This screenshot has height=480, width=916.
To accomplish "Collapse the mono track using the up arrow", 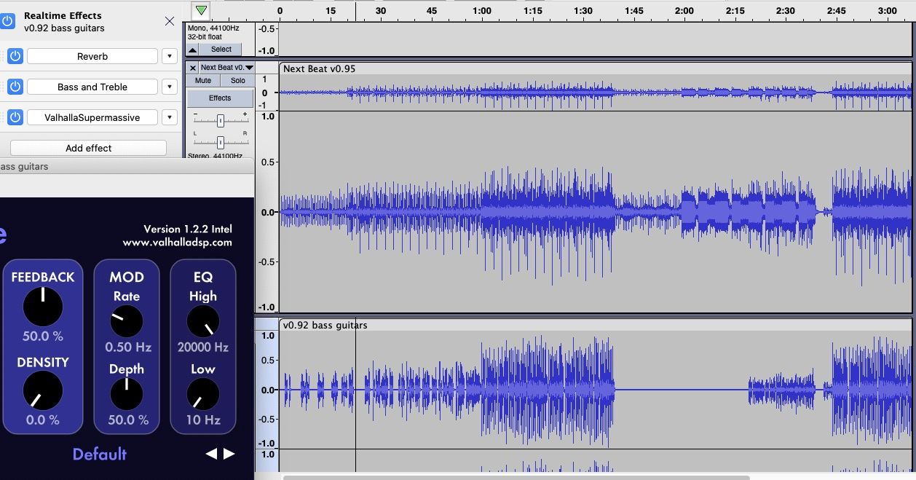I will (x=192, y=50).
